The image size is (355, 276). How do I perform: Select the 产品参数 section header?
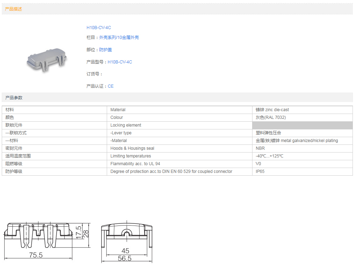point(14,98)
